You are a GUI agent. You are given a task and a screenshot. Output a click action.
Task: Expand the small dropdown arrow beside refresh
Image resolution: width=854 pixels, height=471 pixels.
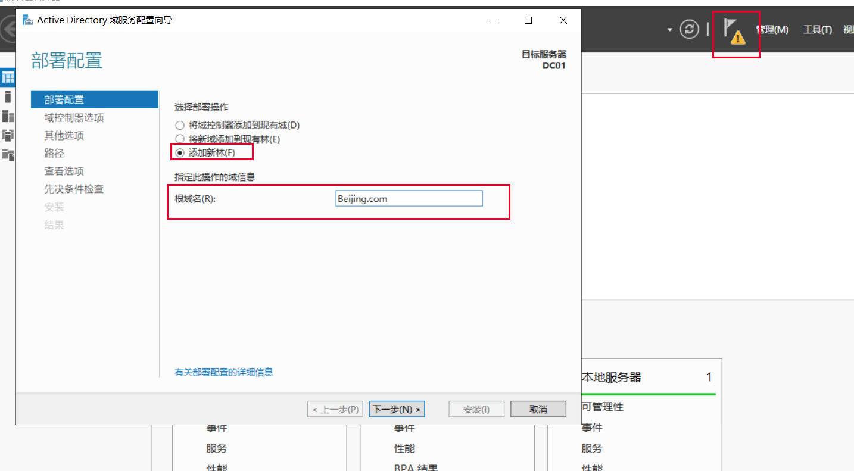tap(669, 30)
